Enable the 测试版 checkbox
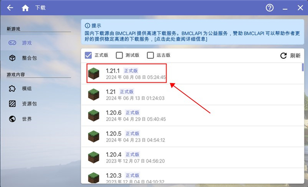The image size is (308, 187). coord(119,55)
